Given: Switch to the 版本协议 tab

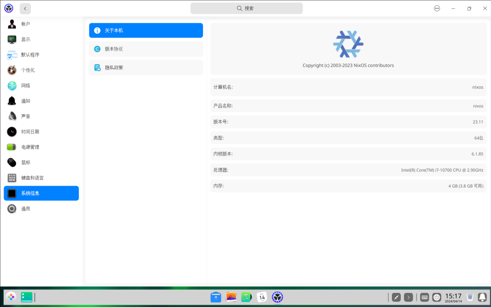Looking at the screenshot, I should click(146, 49).
